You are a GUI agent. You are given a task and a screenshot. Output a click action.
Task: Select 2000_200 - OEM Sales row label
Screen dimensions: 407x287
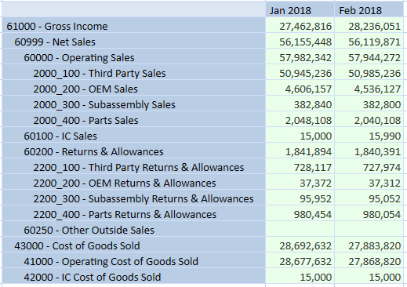[x=133, y=88]
